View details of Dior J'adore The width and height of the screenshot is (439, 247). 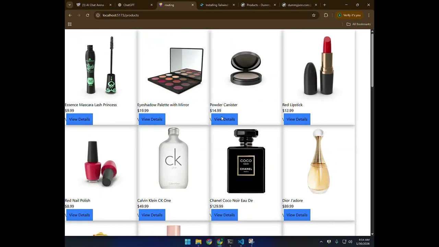(297, 215)
